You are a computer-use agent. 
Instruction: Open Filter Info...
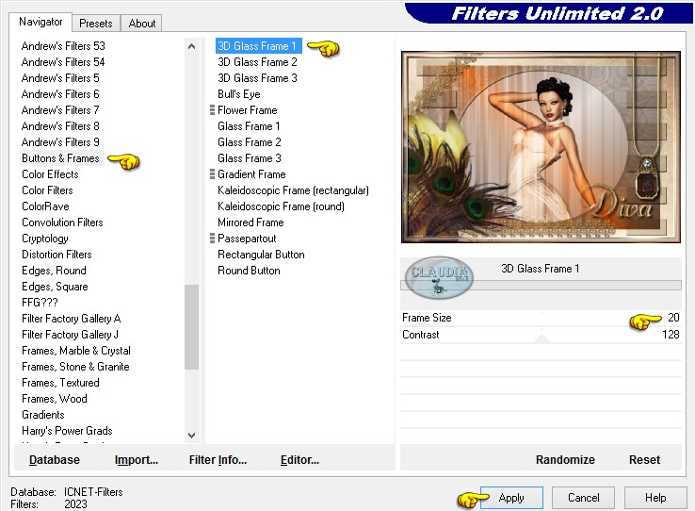[x=218, y=460]
